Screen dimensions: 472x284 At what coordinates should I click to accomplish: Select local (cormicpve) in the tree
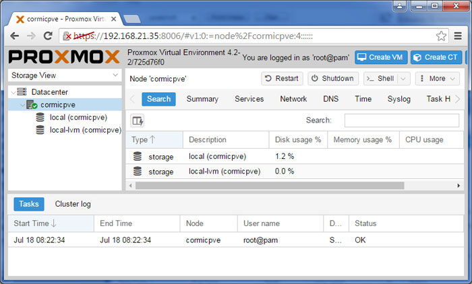pyautogui.click(x=79, y=117)
